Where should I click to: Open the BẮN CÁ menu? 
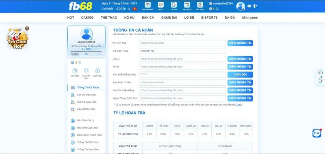pyautogui.click(x=148, y=17)
